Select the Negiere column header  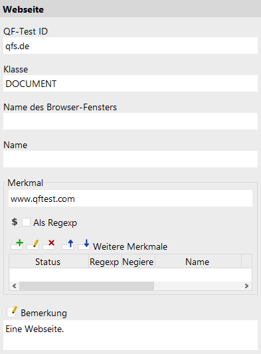pos(138,262)
